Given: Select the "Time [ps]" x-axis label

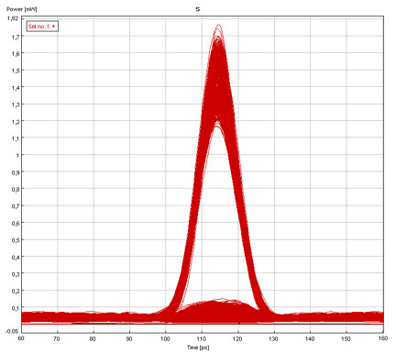Looking at the screenshot, I should (198, 347).
